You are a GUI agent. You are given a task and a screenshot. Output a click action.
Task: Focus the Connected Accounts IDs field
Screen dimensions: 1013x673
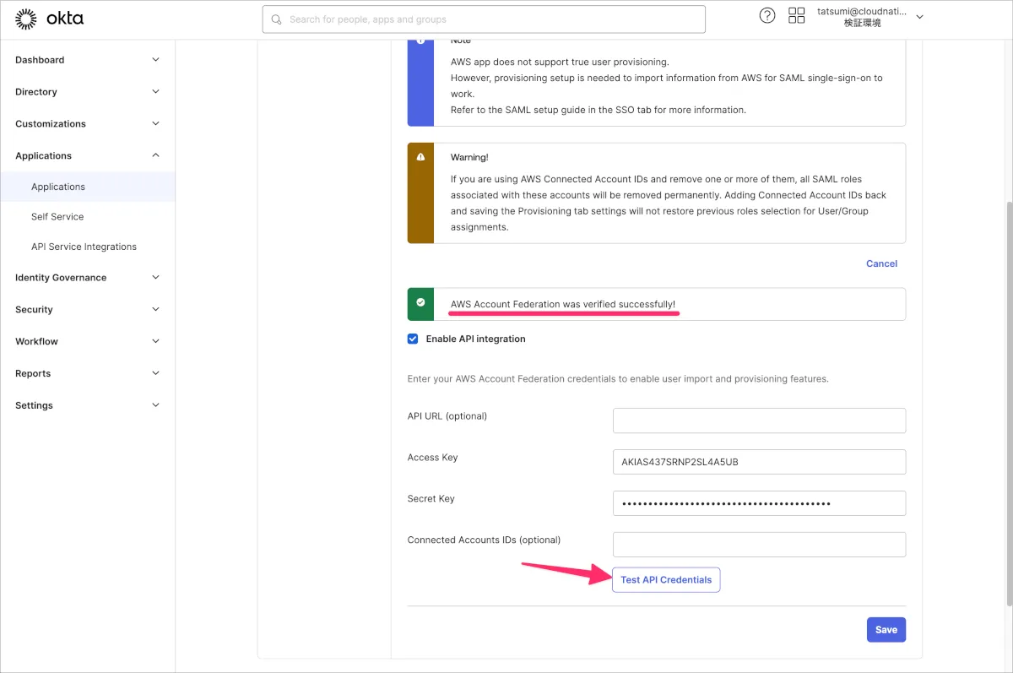(759, 545)
